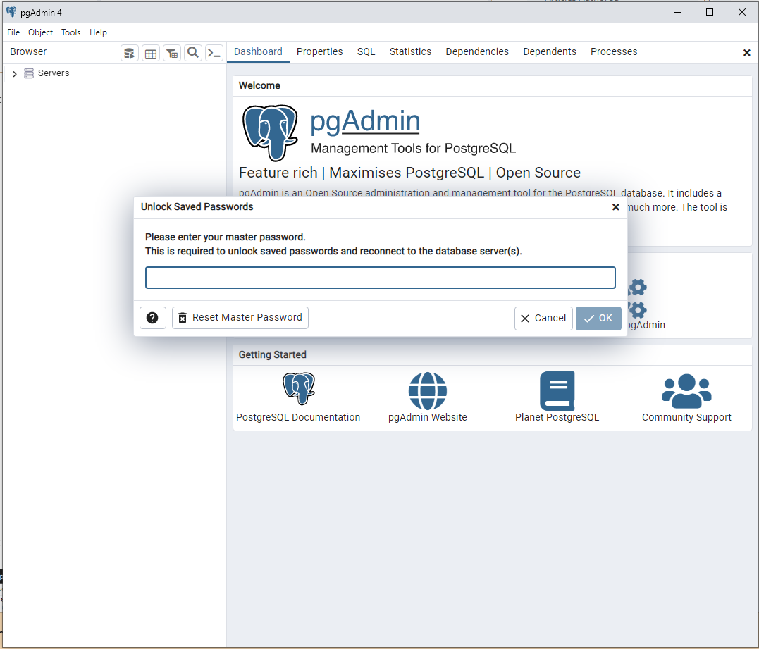Cancel the Unlock Saved Passwords dialog

(543, 318)
